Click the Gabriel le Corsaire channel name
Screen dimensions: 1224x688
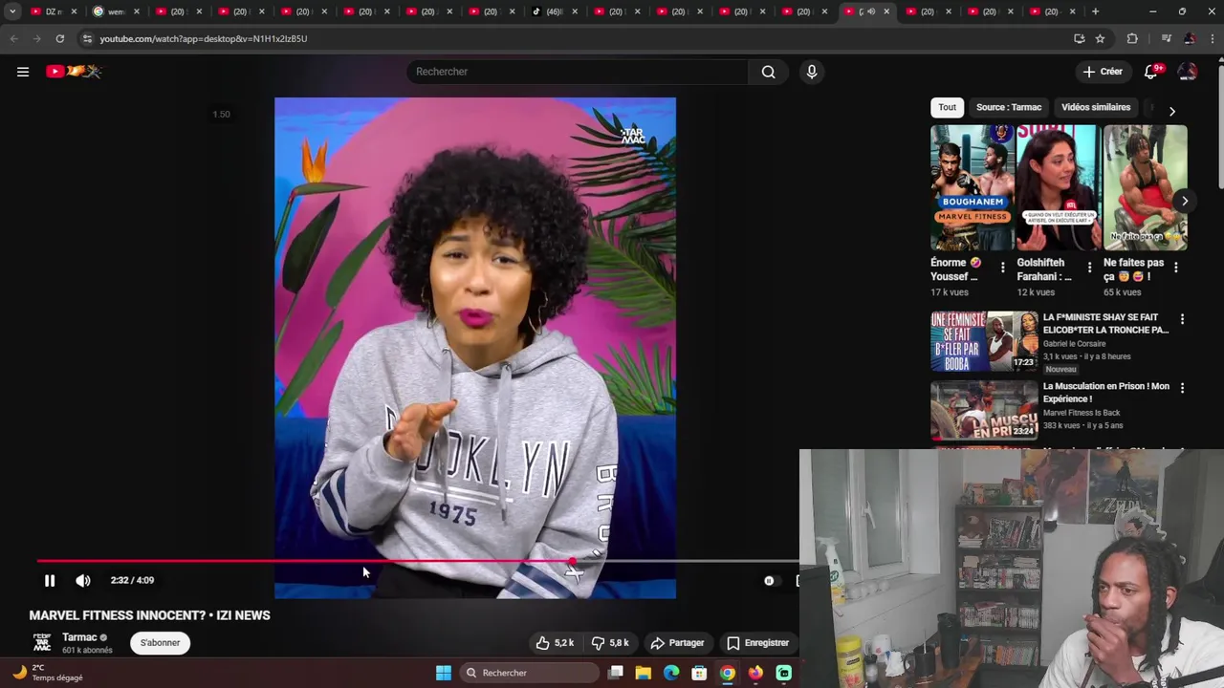(x=1074, y=344)
